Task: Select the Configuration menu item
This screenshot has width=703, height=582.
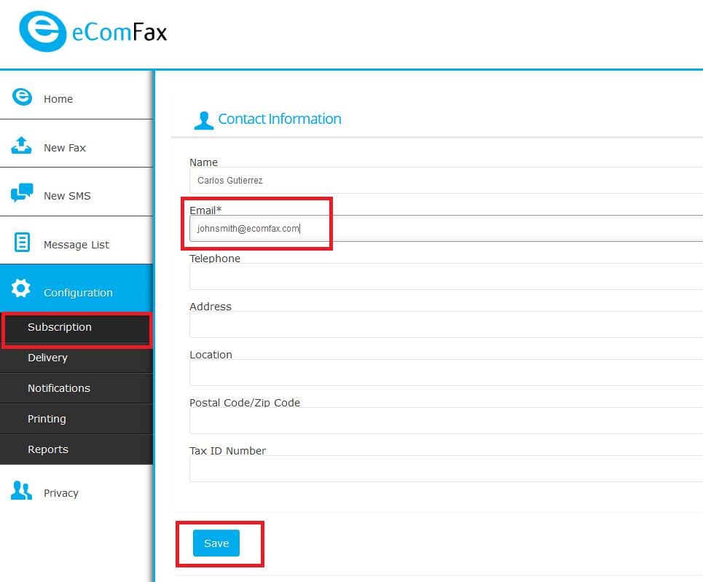Action: click(x=76, y=288)
